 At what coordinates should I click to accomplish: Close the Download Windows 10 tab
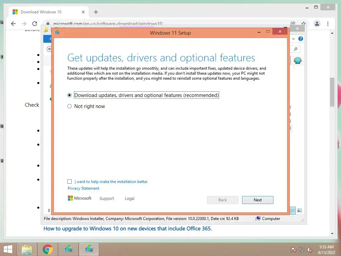tap(83, 12)
